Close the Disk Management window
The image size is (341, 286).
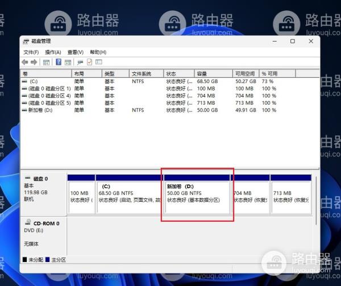click(311, 42)
